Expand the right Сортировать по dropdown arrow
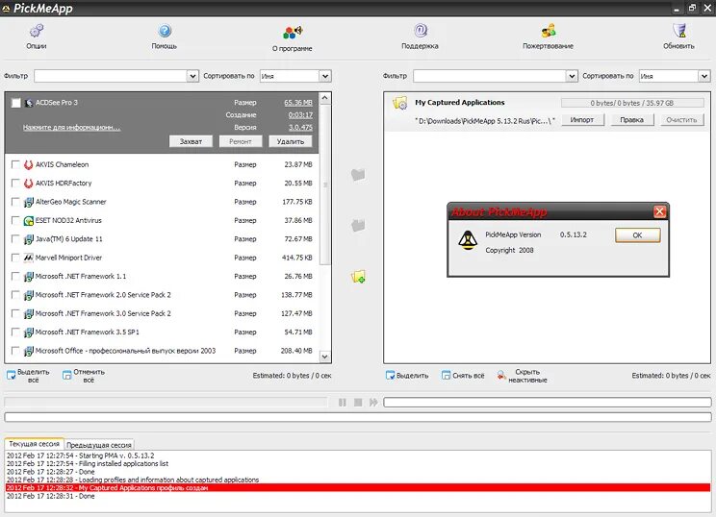The width and height of the screenshot is (716, 517). pos(704,76)
